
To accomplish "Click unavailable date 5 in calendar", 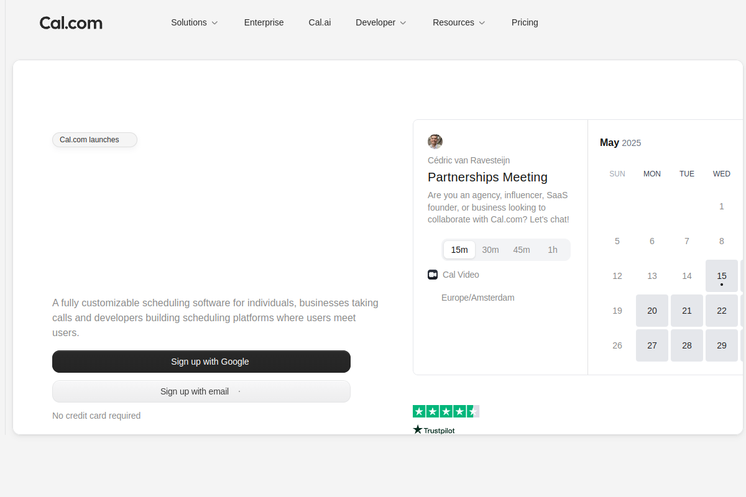I will [617, 241].
